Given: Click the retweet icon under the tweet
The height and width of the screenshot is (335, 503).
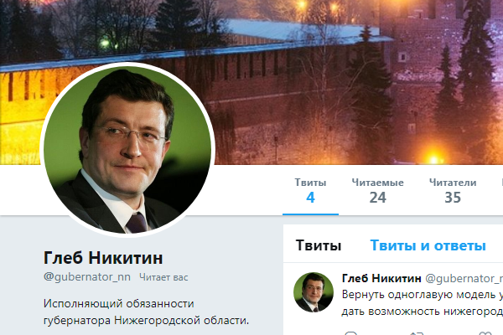Looking at the screenshot, I should pyautogui.click(x=417, y=333).
